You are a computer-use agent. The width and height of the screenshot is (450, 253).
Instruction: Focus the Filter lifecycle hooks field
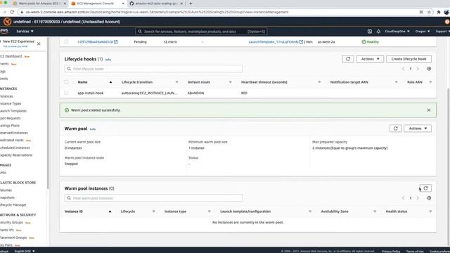pyautogui.click(x=153, y=69)
